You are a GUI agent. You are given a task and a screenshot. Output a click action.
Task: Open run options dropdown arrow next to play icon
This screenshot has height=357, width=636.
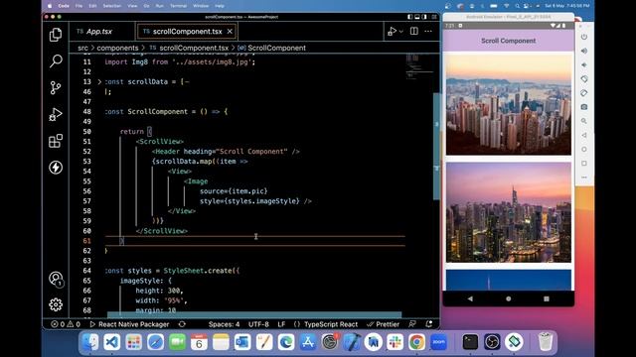(400, 31)
